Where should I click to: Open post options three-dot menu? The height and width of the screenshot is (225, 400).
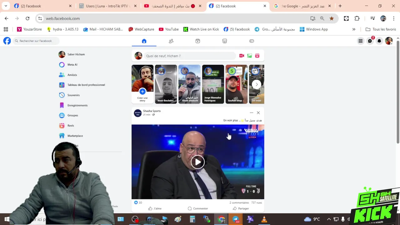(x=252, y=113)
